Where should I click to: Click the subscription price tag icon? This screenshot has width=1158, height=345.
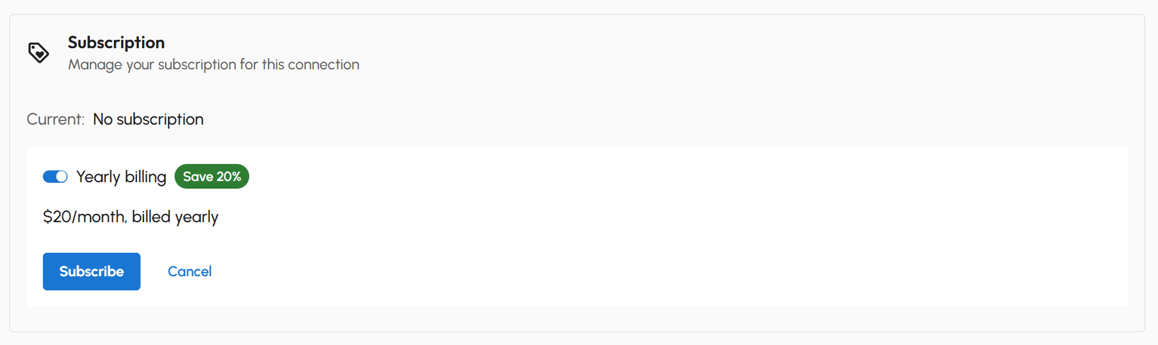pyautogui.click(x=39, y=52)
